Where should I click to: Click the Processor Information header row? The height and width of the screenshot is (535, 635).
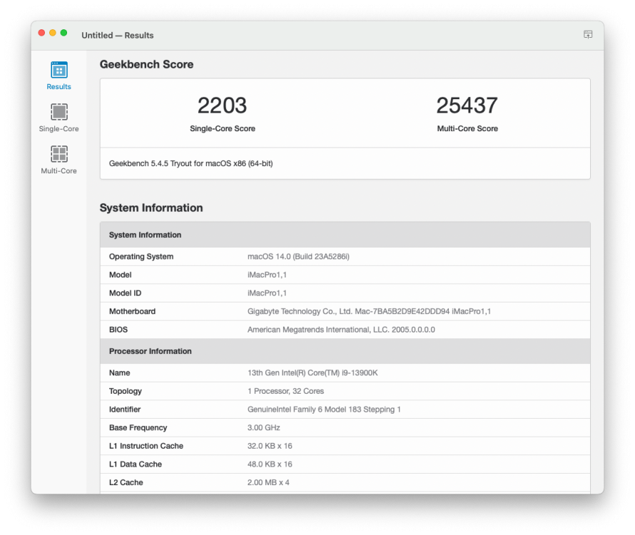click(x=345, y=351)
